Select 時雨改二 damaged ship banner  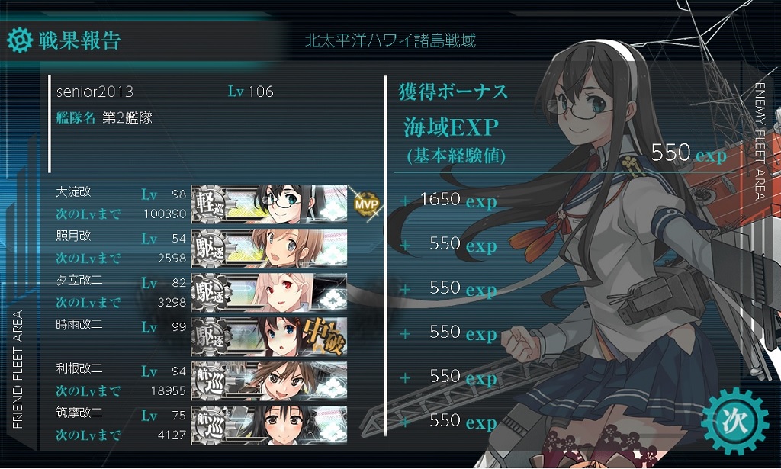(269, 336)
